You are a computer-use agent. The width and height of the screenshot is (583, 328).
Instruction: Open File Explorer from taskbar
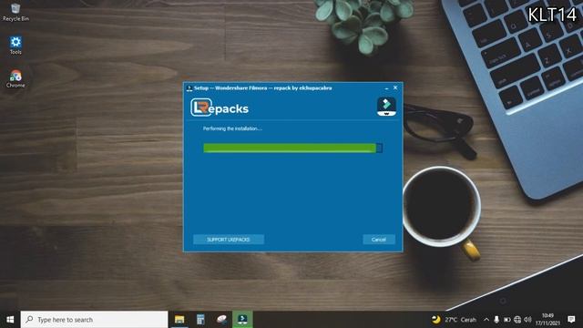tap(179, 320)
